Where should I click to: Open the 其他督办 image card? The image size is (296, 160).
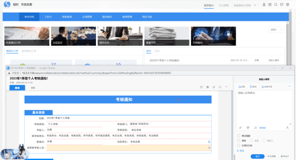(213, 36)
